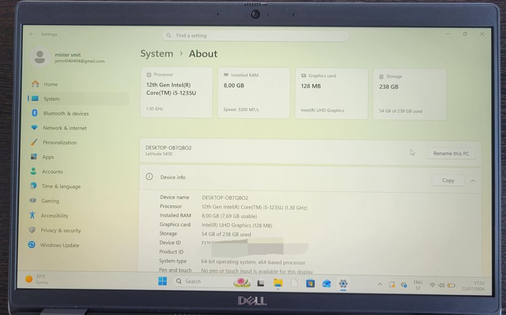Open Task View on the taskbar
This screenshot has width=506, height=315.
point(261,283)
